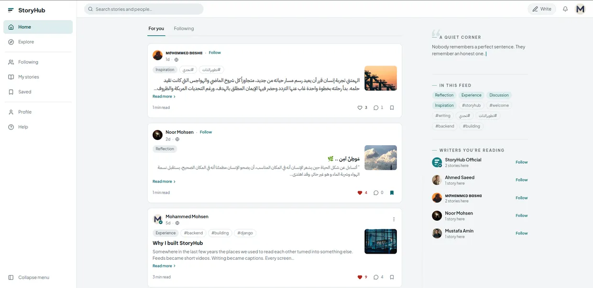593x288 pixels.
Task: Follow StoryHub Official in writers list
Action: click(x=521, y=162)
